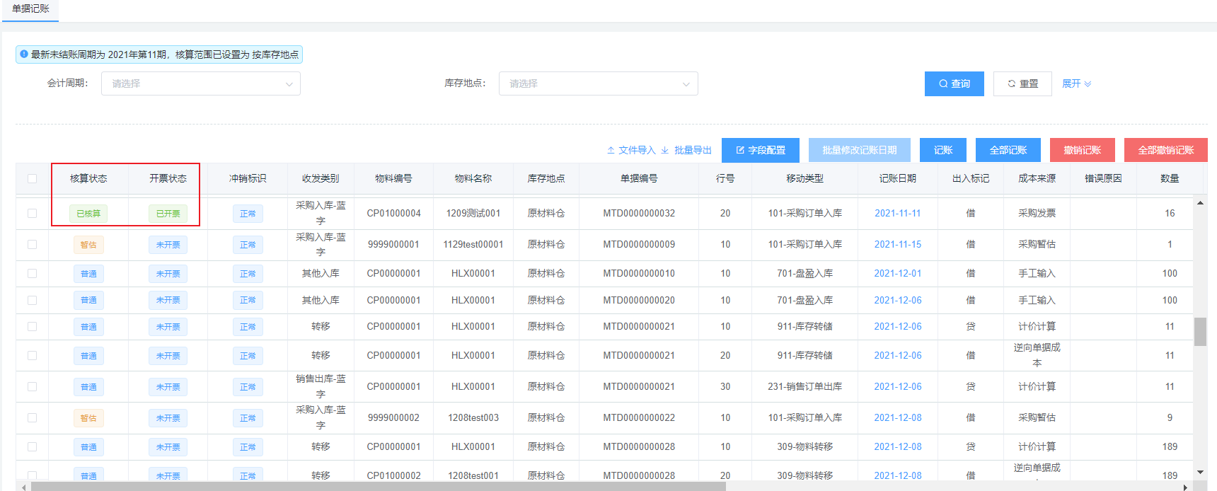Image resolution: width=1217 pixels, height=491 pixels.
Task: Open 字段配置 field configuration
Action: click(760, 150)
